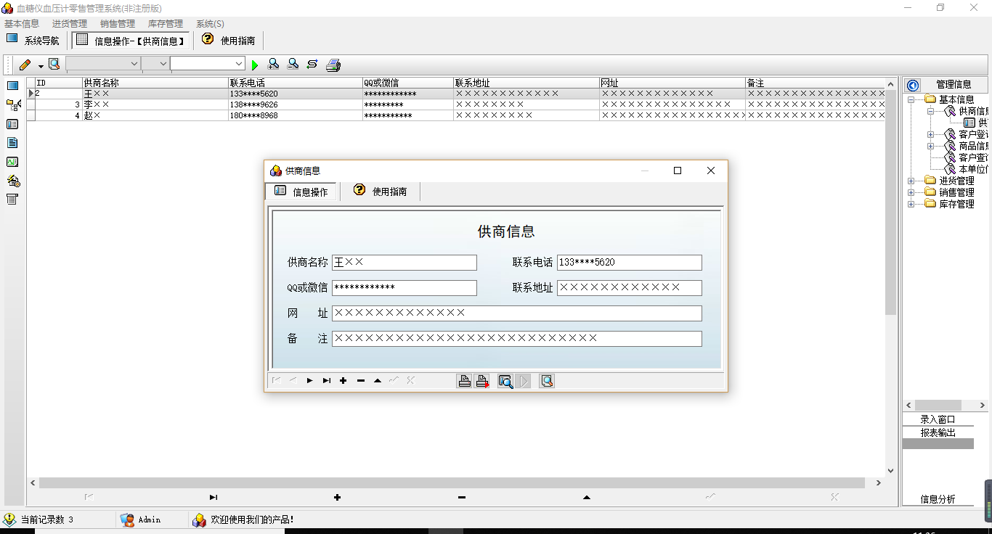
Task: Click the folder tree icon in left sidebar
Action: coord(13,105)
